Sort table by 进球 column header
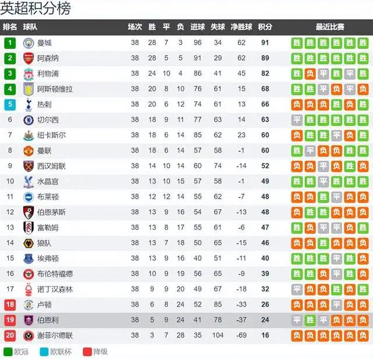 [198, 27]
